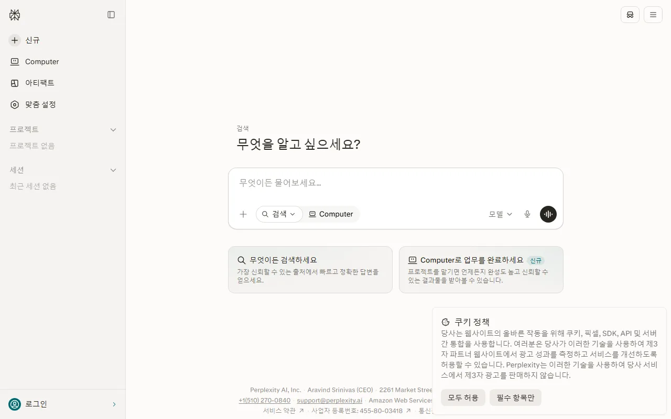
Task: Select the 무엇이든 검색하세요 card
Action: tap(310, 270)
